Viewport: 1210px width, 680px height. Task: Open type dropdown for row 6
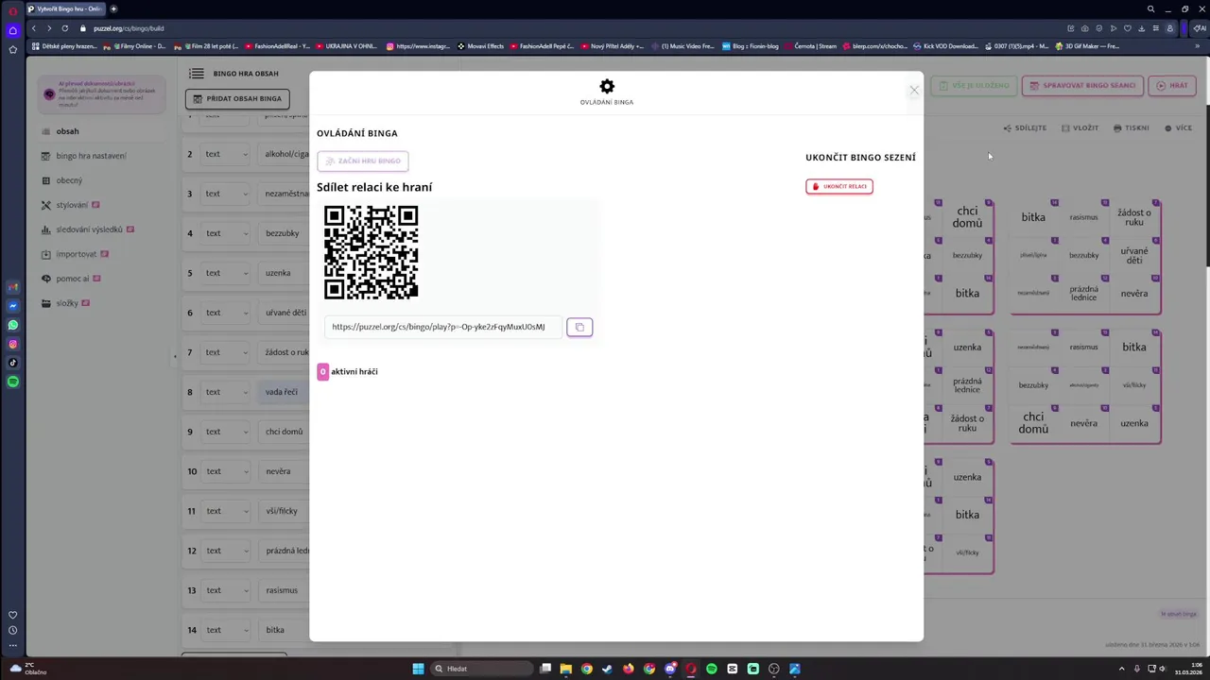(227, 313)
